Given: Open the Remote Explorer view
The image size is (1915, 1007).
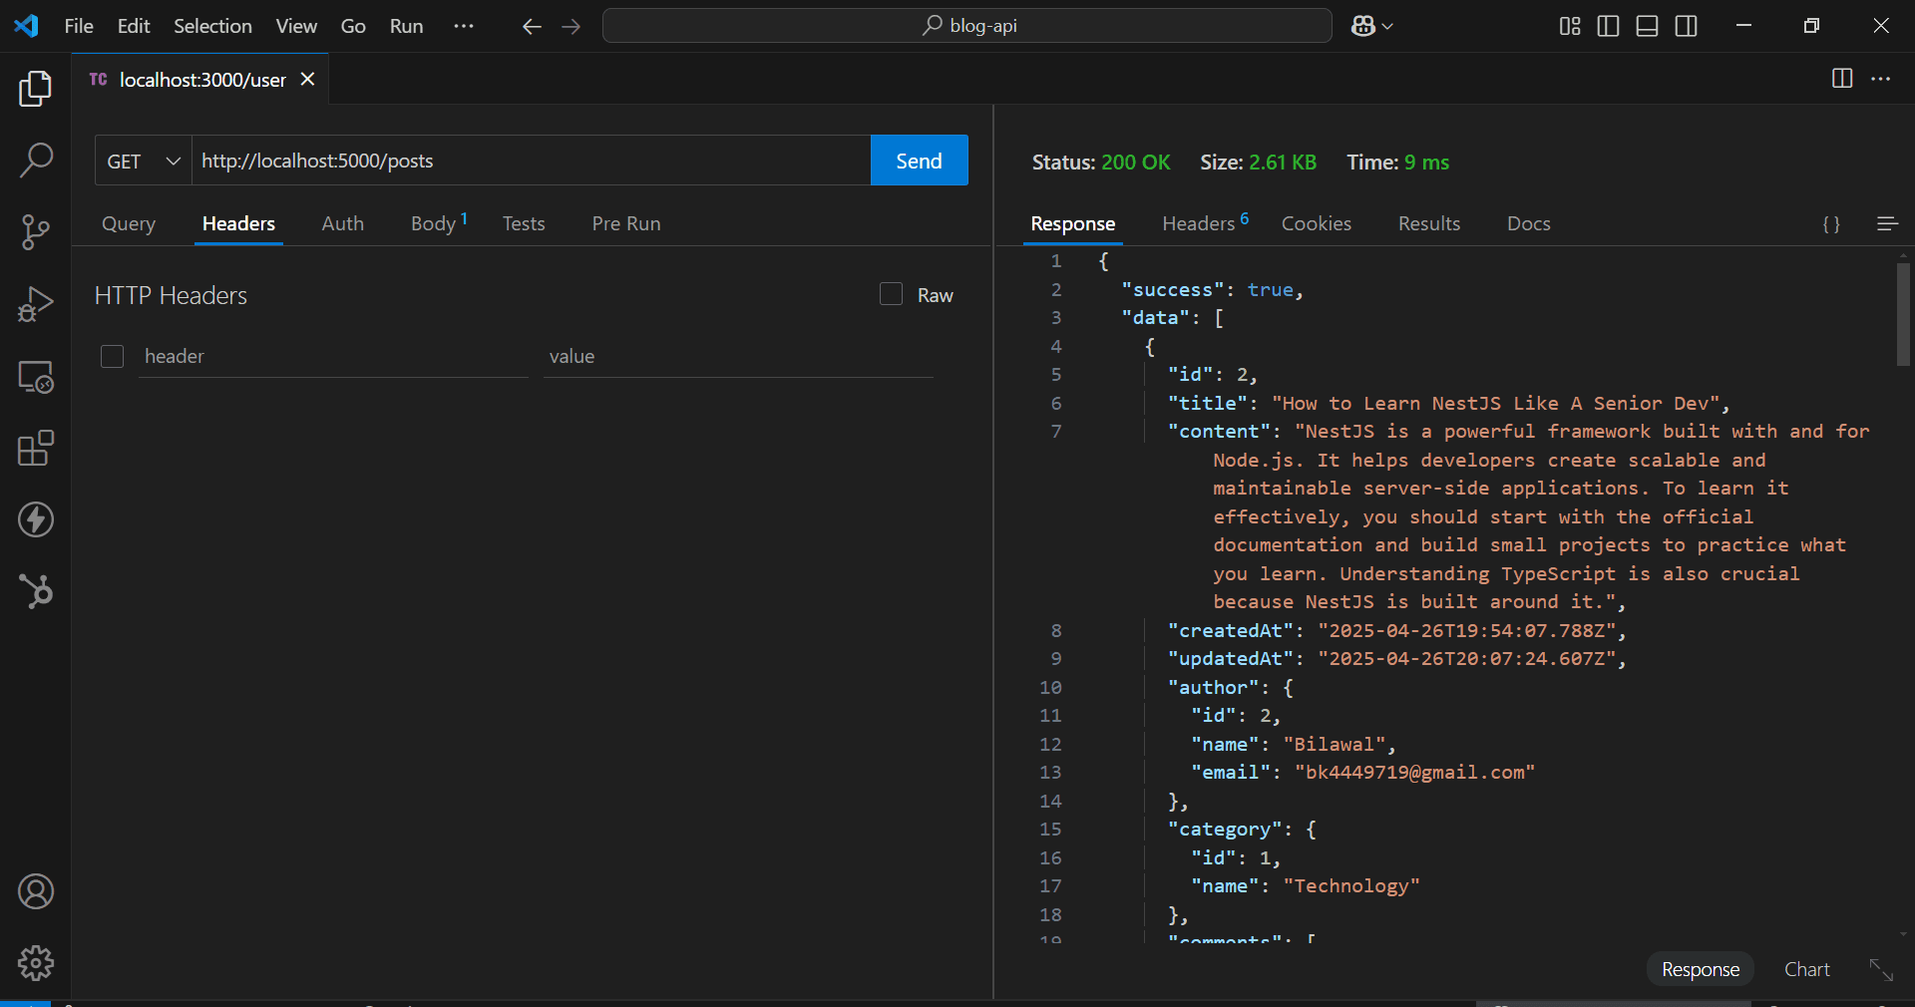Looking at the screenshot, I should click(36, 376).
